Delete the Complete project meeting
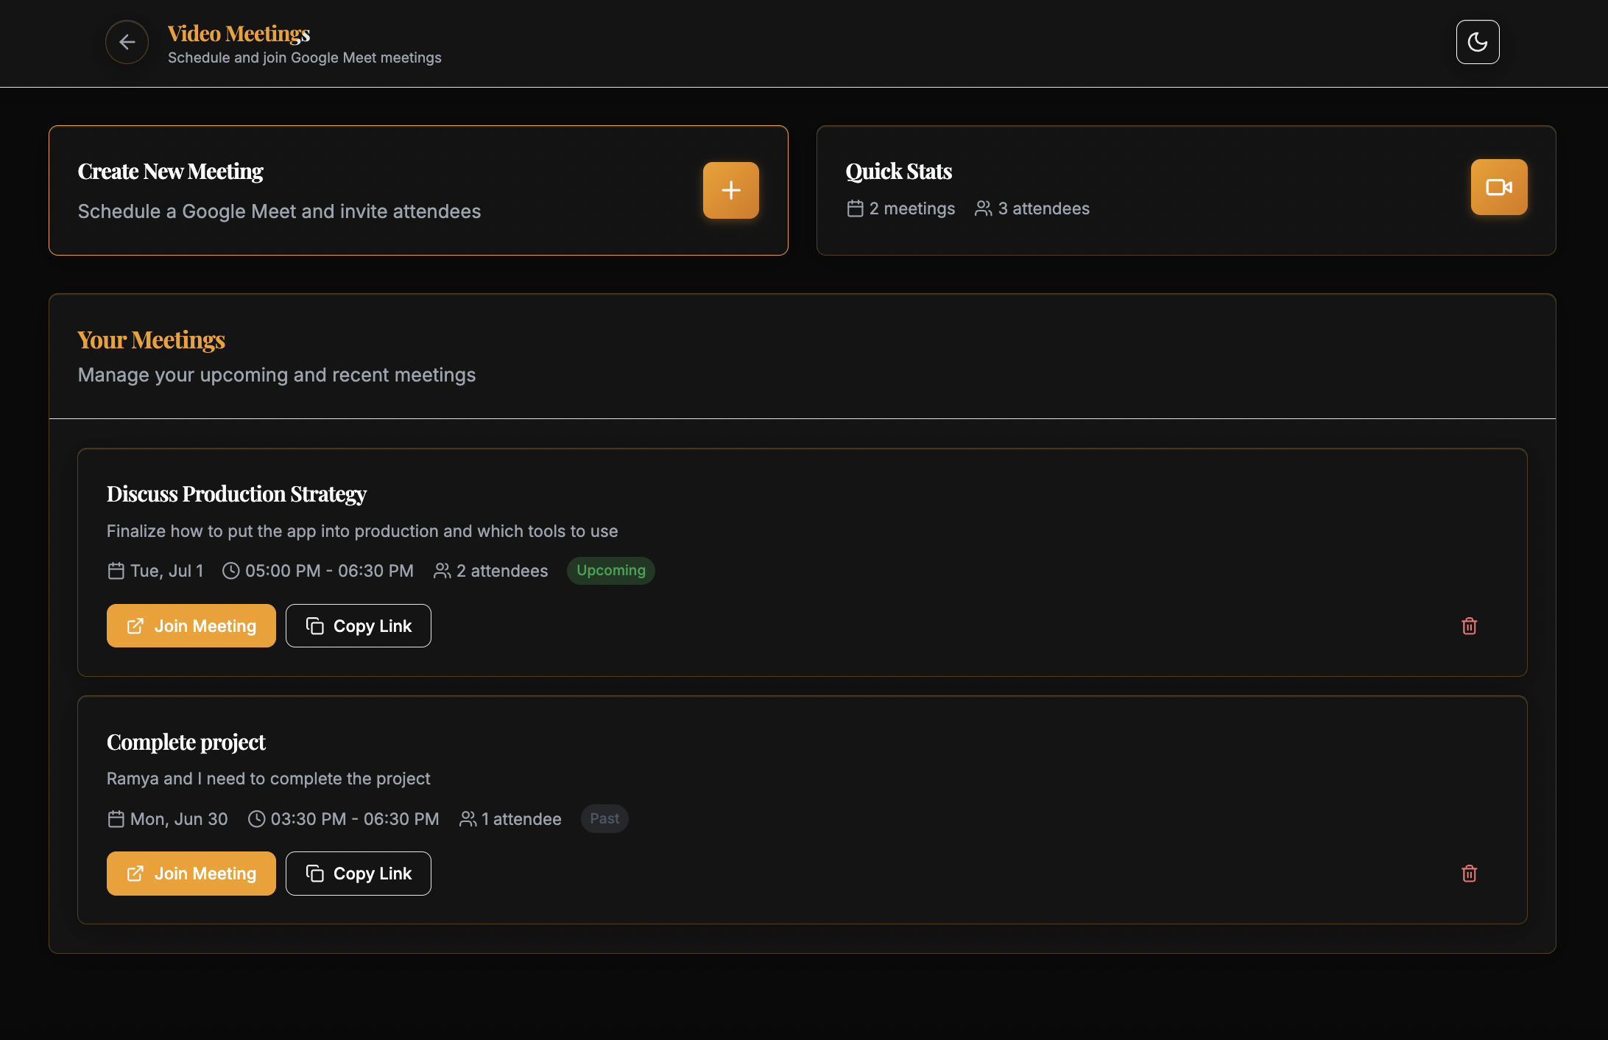This screenshot has width=1608, height=1040. click(1469, 874)
